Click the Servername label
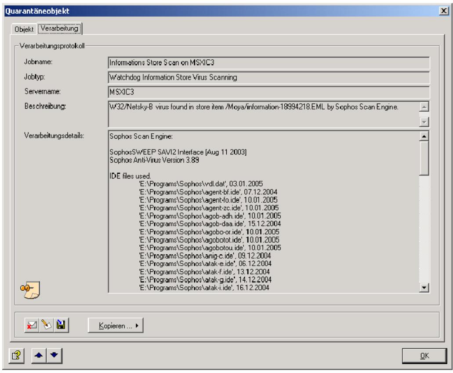 tap(43, 91)
